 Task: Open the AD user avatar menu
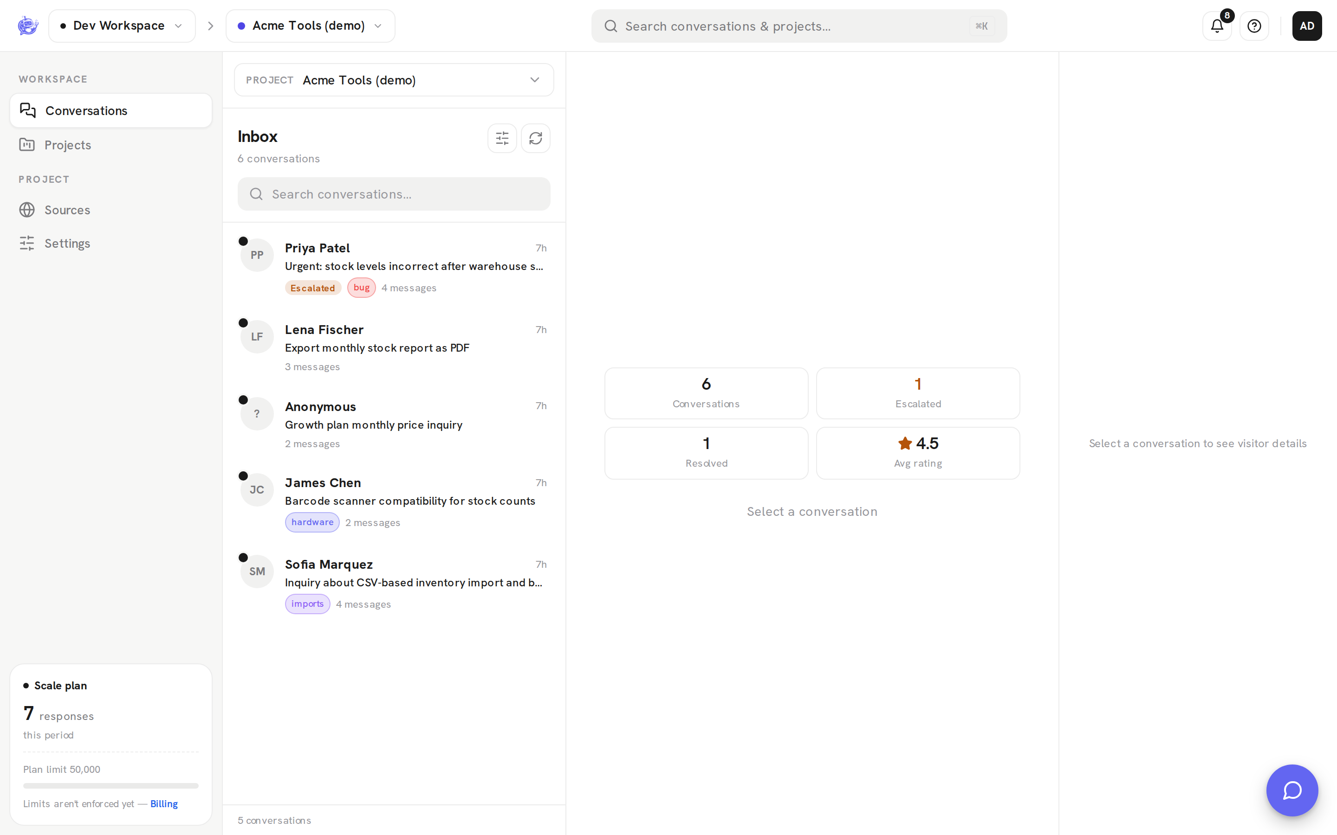coord(1307,26)
